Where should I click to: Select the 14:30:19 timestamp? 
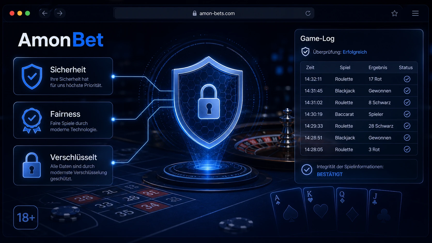pyautogui.click(x=313, y=114)
